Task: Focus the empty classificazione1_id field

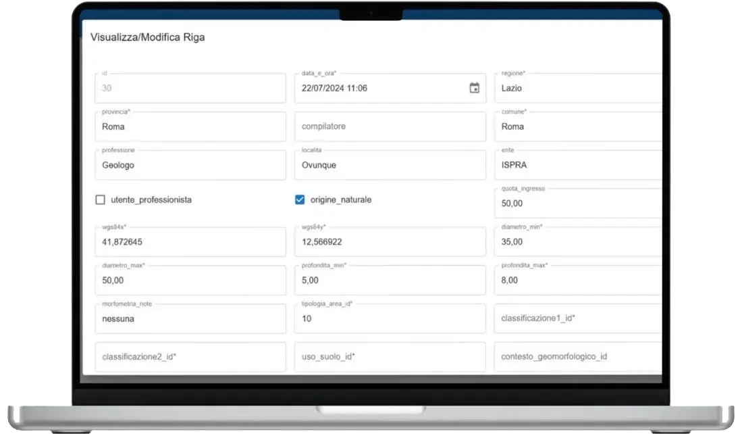Action: (x=578, y=318)
